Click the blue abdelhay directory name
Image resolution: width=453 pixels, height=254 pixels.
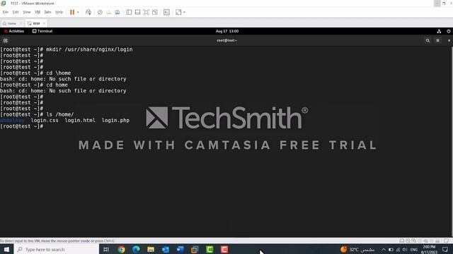tap(12, 121)
